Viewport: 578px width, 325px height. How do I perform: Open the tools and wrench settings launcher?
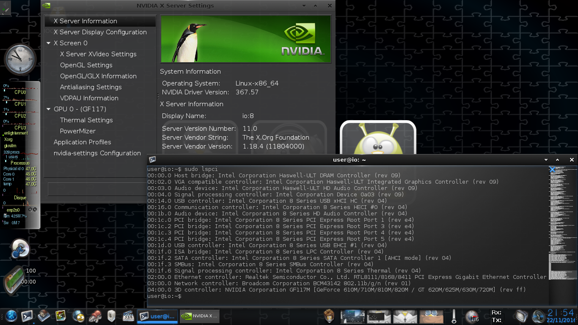[95, 316]
